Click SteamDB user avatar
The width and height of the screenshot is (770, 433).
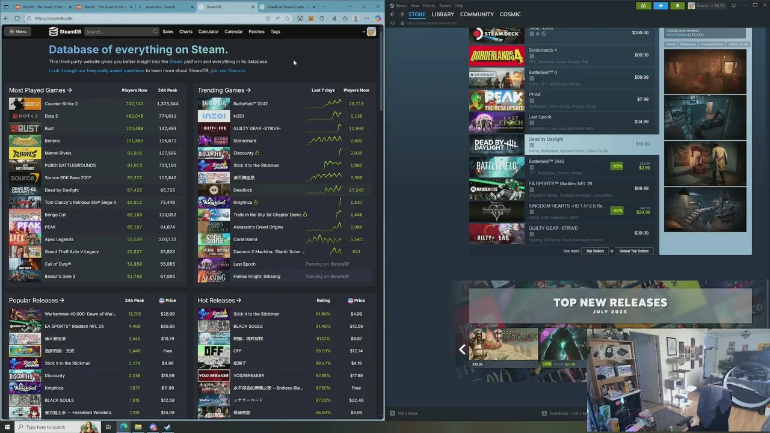pyautogui.click(x=371, y=31)
